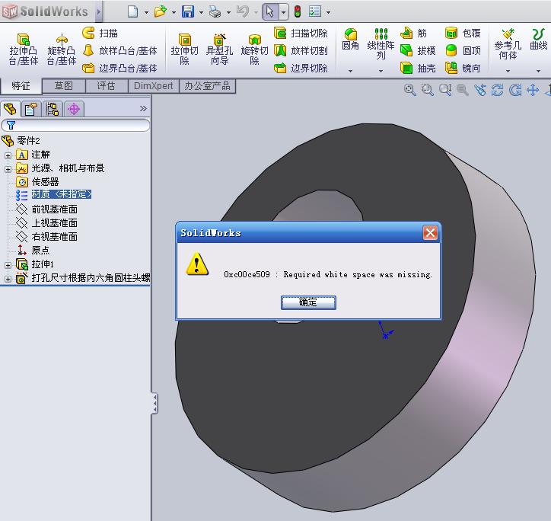Choose the 放样凸台/基体 loft tool
This screenshot has width=551, height=521.
click(119, 51)
